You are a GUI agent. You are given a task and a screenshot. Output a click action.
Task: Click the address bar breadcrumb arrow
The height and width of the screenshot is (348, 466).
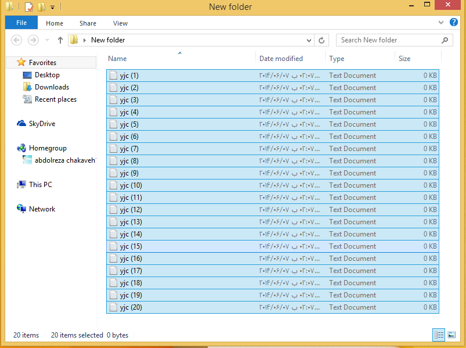click(85, 40)
